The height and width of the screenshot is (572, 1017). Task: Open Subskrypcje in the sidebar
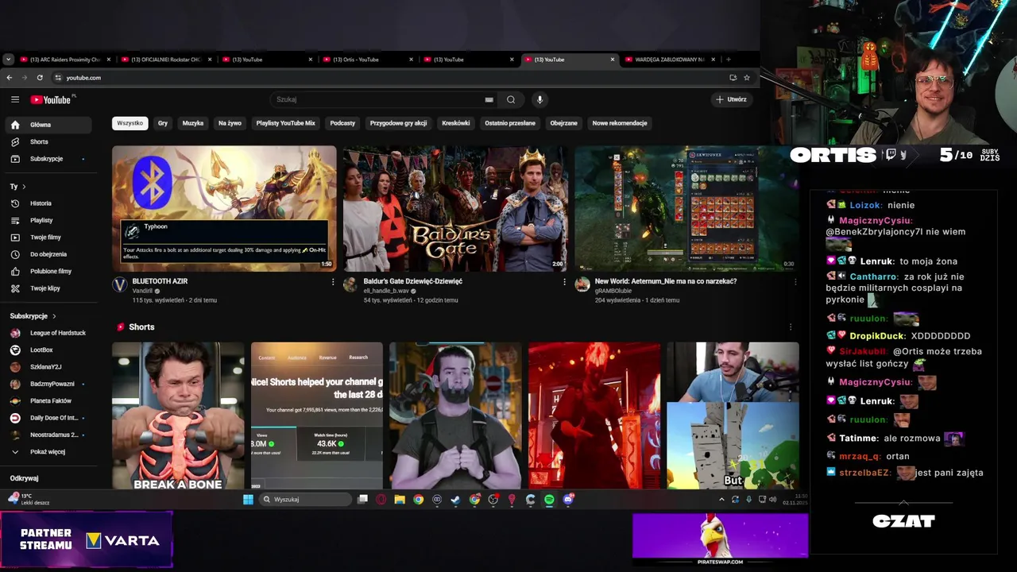click(48, 159)
